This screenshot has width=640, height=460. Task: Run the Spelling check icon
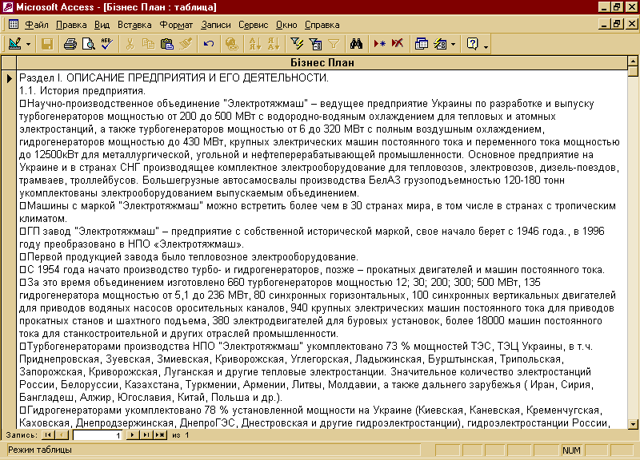(x=107, y=44)
